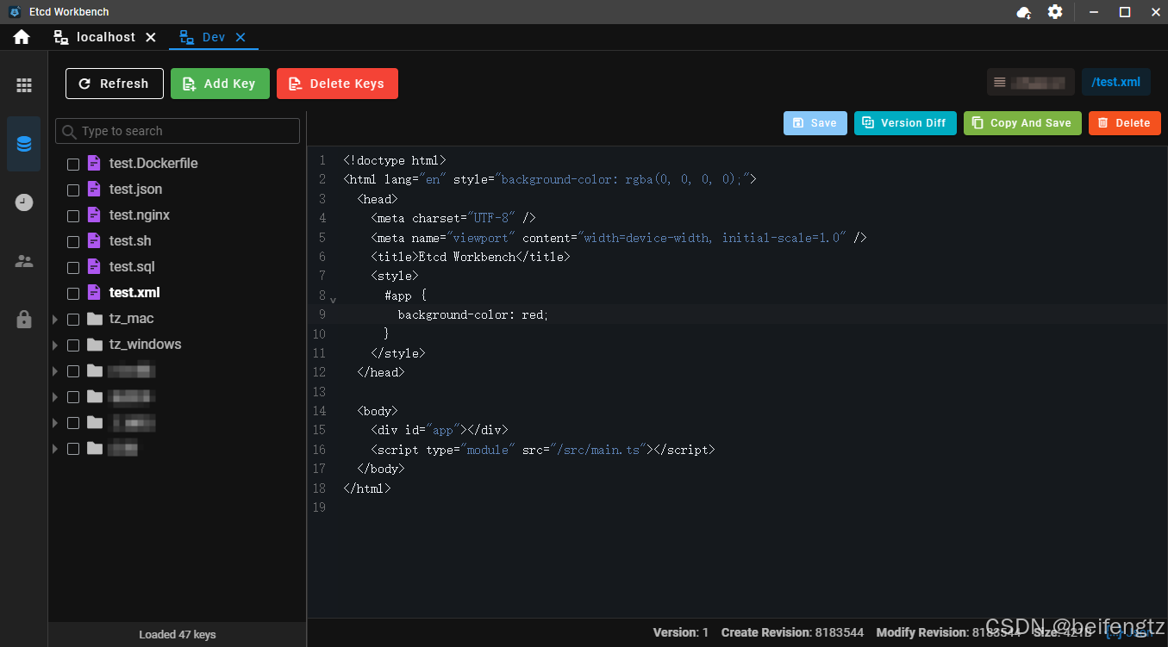Check the test.json checkbox

73,190
